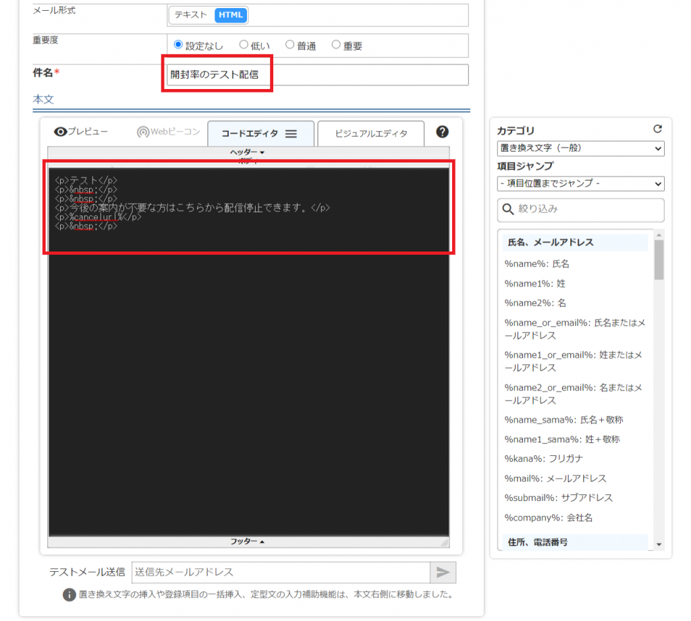This screenshot has height=621, width=691.
Task: Insert %name1%: 姓 replacement text
Action: click(534, 284)
